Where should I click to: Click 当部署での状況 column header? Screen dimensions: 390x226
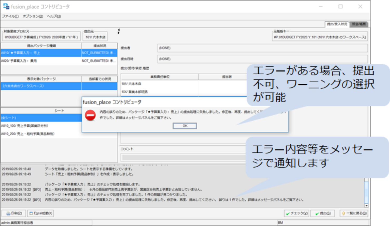tap(99, 79)
